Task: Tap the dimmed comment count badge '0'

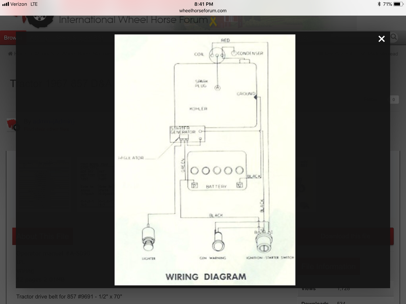Action: click(394, 99)
